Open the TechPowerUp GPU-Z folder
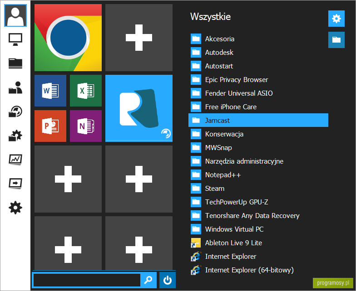This screenshot has height=291, width=356. click(258, 202)
